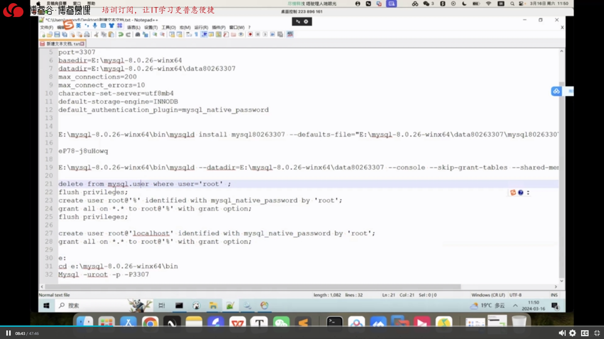Click the Redo arrow icon
The height and width of the screenshot is (339, 604).
128,34
